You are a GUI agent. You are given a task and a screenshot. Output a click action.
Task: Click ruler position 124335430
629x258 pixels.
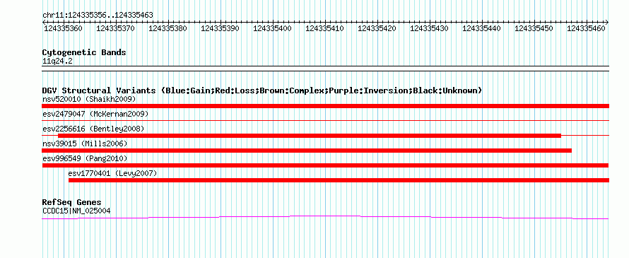coord(430,28)
